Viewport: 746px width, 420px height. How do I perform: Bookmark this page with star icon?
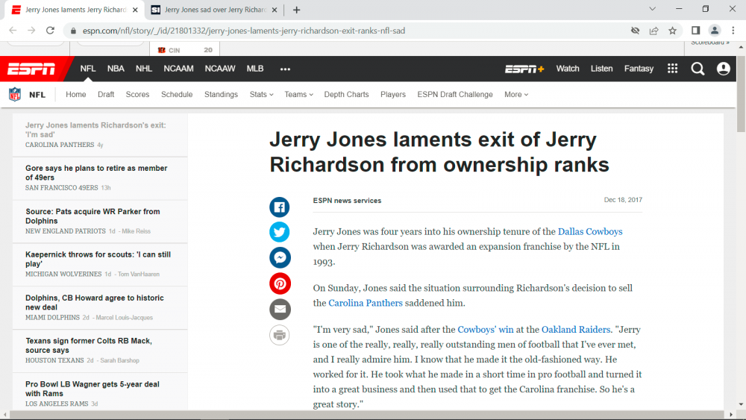pos(672,31)
